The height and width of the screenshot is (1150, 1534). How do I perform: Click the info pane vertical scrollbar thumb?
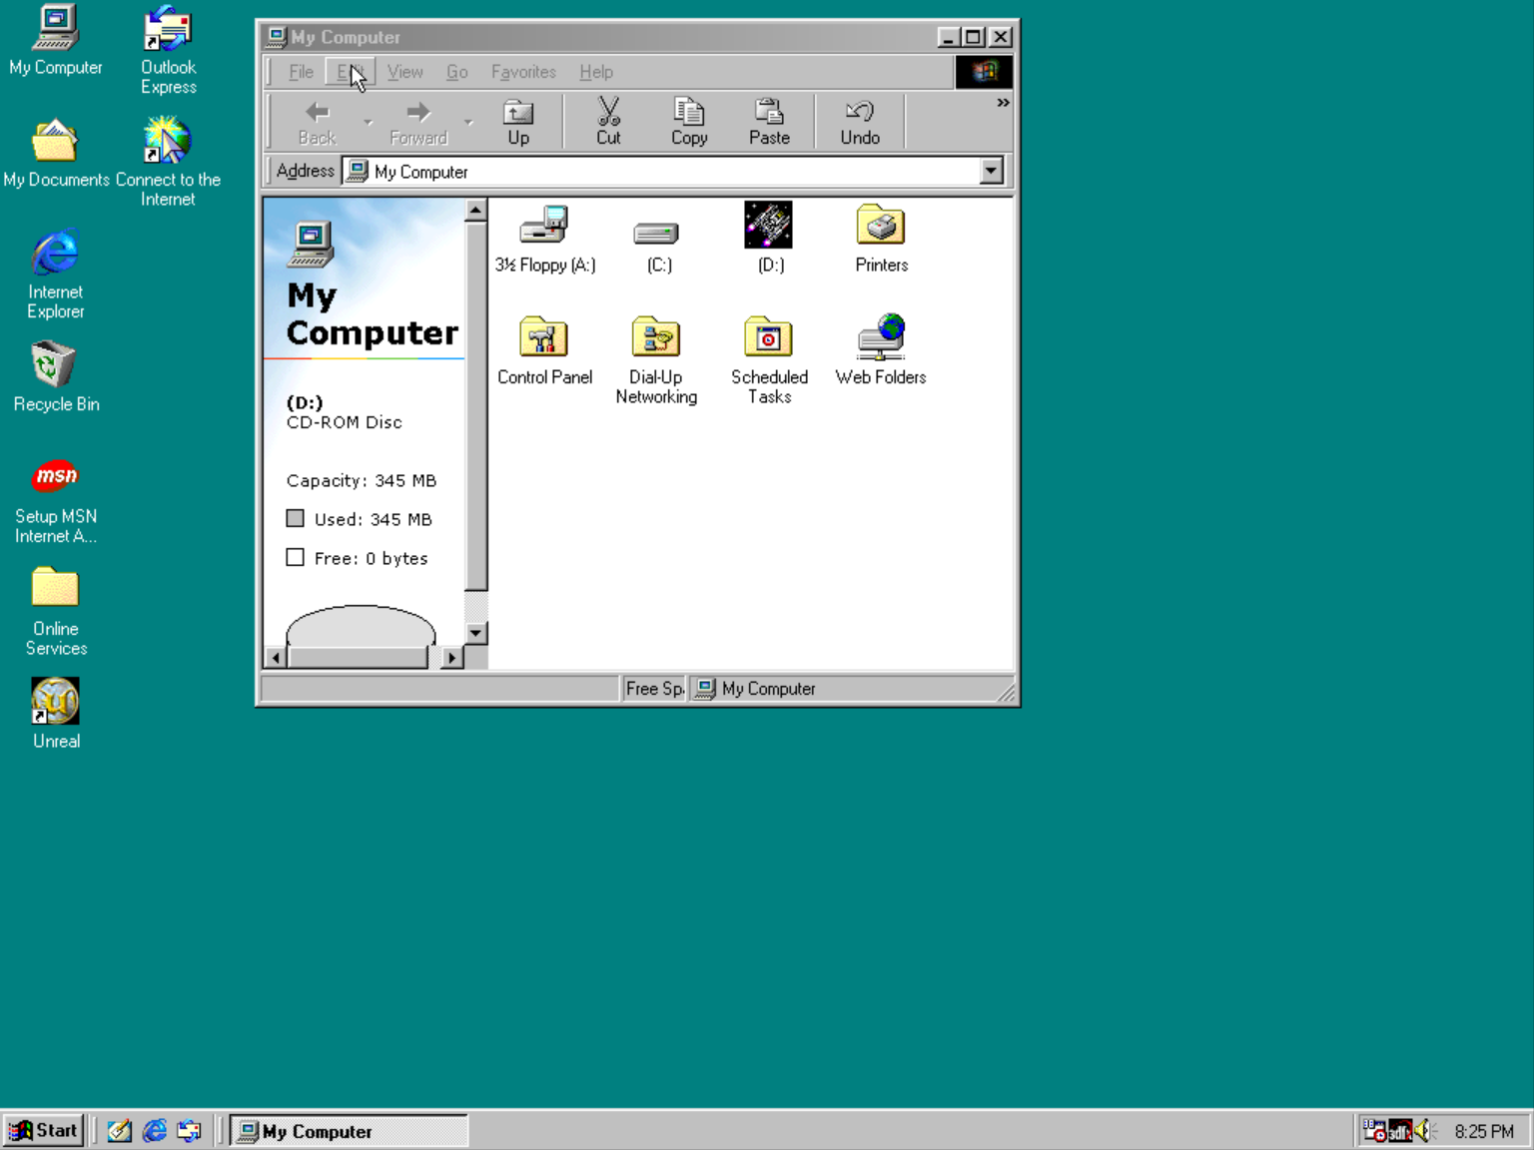point(475,405)
